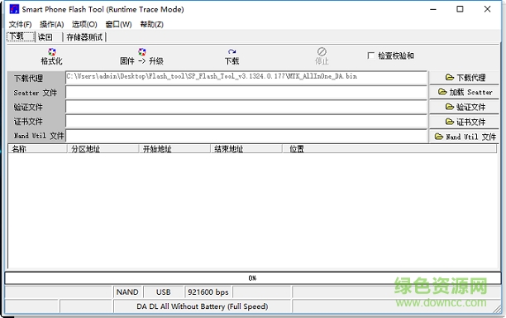Click the USB status bar cell
Screen dimensions: 506x318
pyautogui.click(x=163, y=292)
